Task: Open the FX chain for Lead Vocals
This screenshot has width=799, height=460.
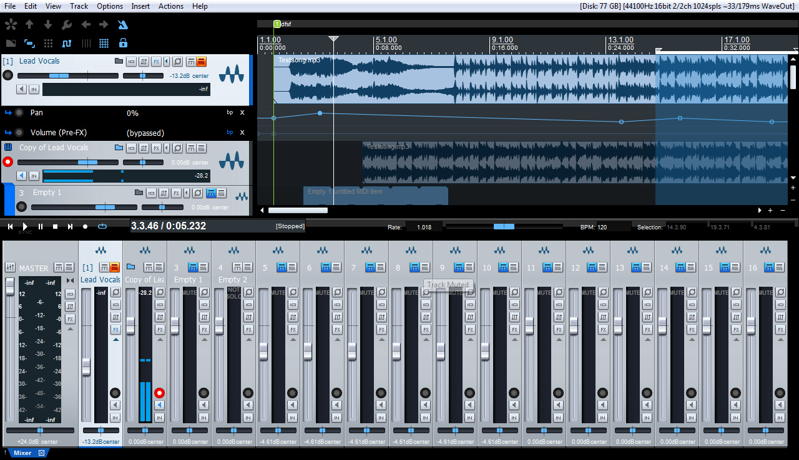Action: pos(156,61)
